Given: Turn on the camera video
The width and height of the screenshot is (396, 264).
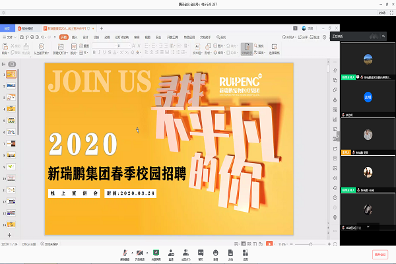Looking at the screenshot, I should tap(140, 252).
